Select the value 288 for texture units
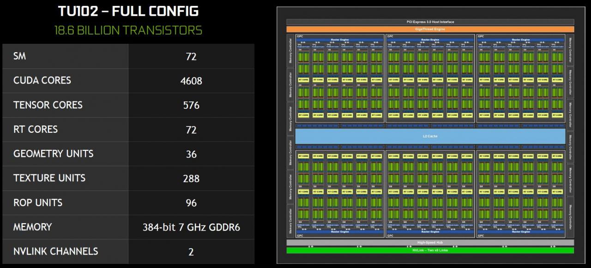Image resolution: width=591 pixels, height=268 pixels. pyautogui.click(x=191, y=179)
